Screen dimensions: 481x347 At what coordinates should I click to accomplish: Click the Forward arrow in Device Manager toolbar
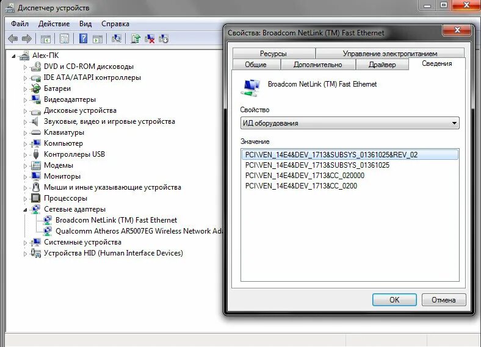[x=27, y=38]
